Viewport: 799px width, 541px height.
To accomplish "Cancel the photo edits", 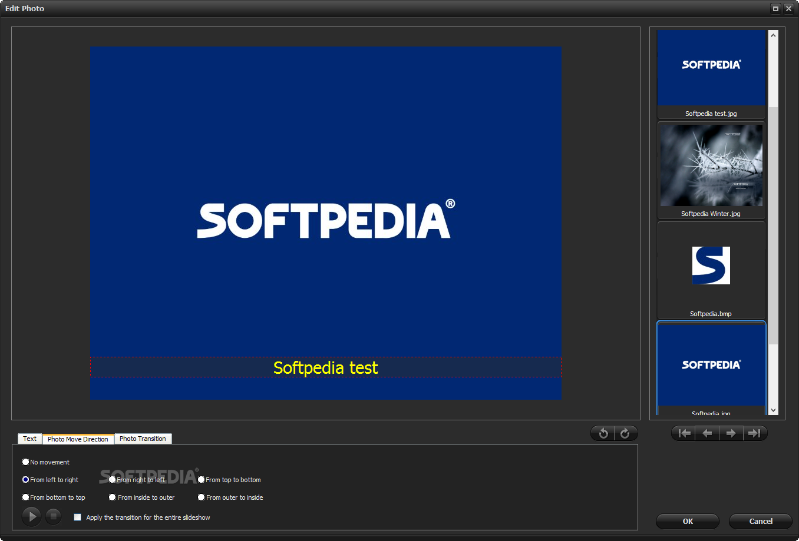I will 761,521.
